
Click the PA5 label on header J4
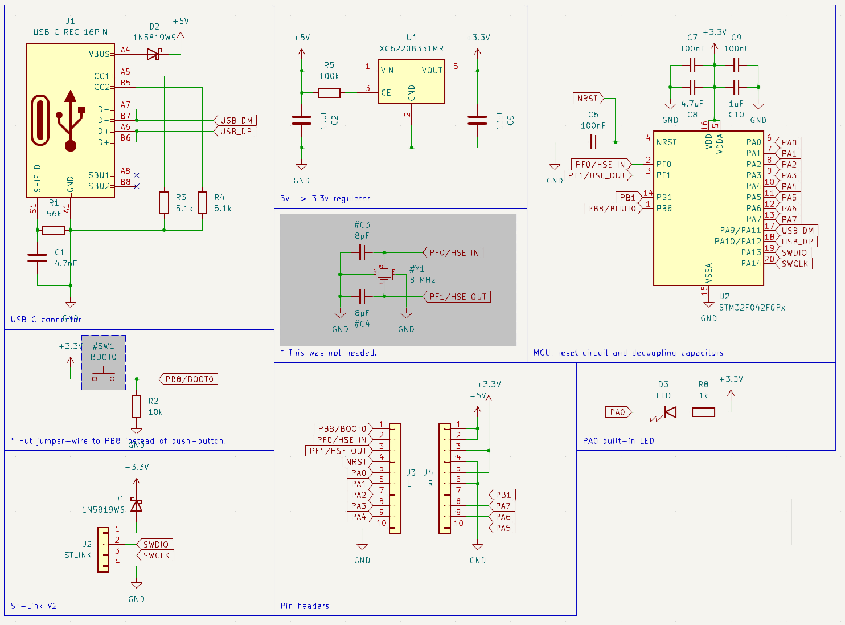click(x=503, y=528)
